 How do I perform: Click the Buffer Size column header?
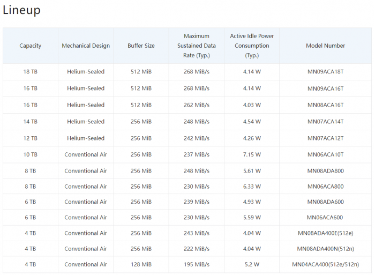coord(141,46)
